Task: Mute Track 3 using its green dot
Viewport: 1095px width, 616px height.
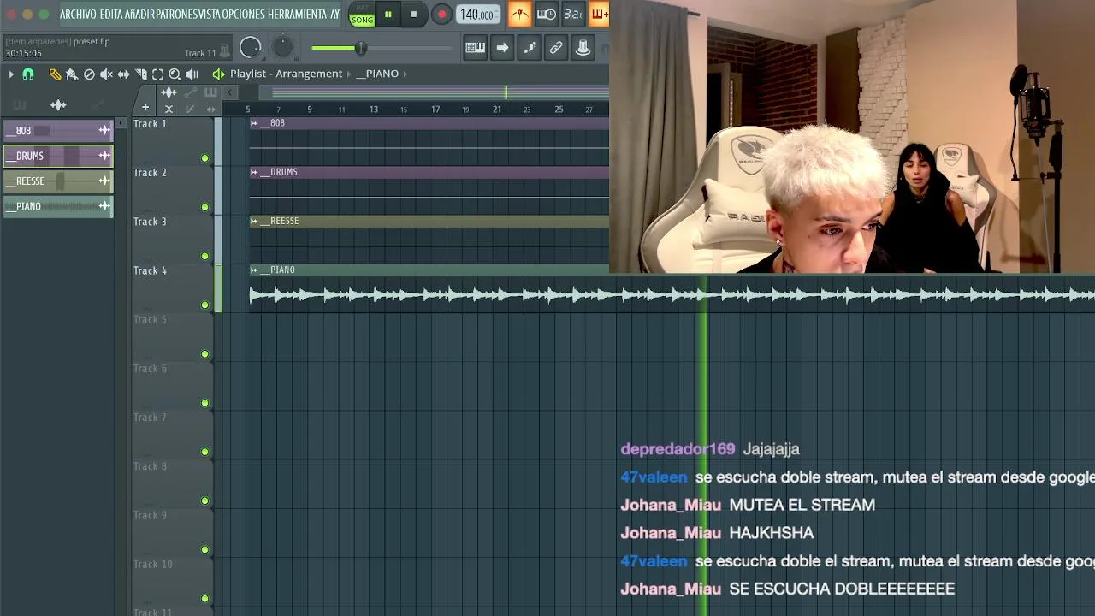Action: click(x=204, y=256)
